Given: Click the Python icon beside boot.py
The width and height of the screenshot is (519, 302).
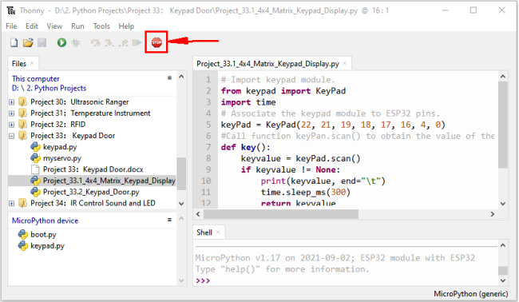Looking at the screenshot, I should click(23, 234).
